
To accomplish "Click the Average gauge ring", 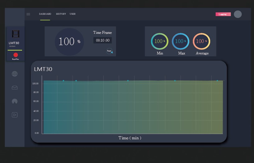I will click(201, 41).
